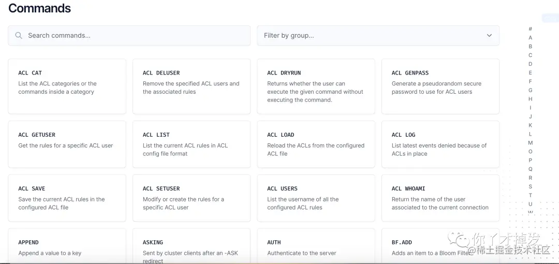Open the BF.ADD command card
Viewport: 559px width, 264px height.
tap(440, 246)
